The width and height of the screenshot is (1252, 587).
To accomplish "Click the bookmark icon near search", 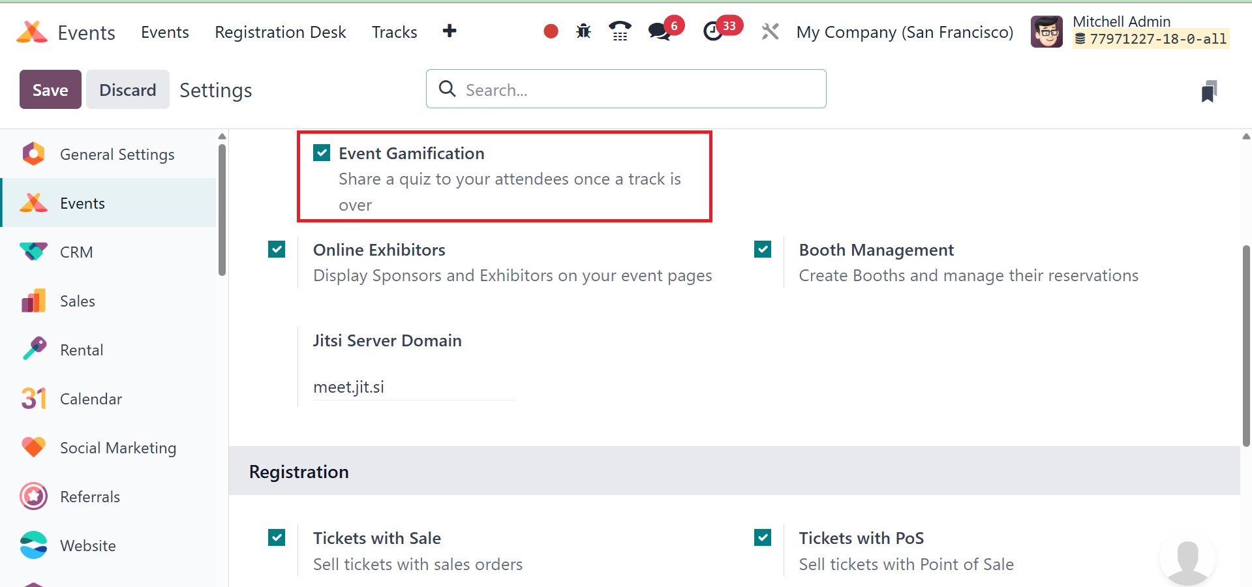I will pos(1209,91).
